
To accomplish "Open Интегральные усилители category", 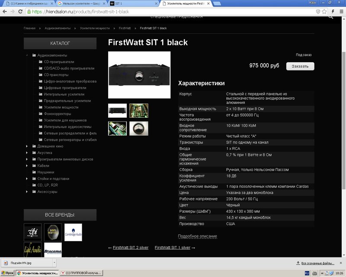I will click(64, 94).
